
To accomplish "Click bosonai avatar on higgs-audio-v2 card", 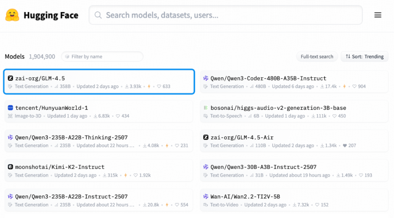I will [x=206, y=108].
